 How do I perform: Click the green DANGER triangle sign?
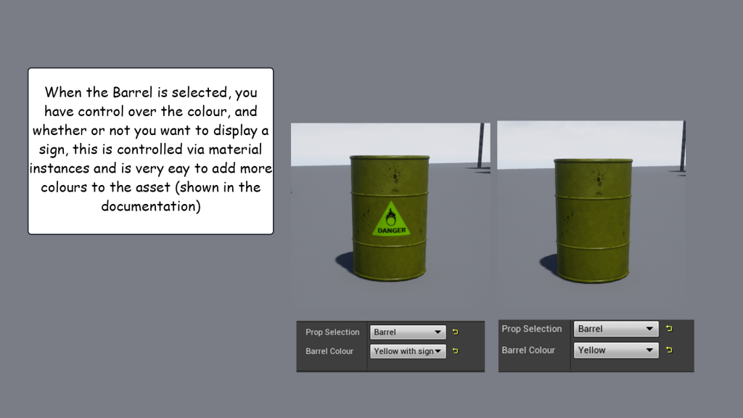click(391, 221)
